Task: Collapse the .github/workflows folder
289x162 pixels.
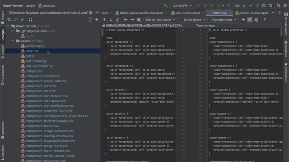Action: 13,31
